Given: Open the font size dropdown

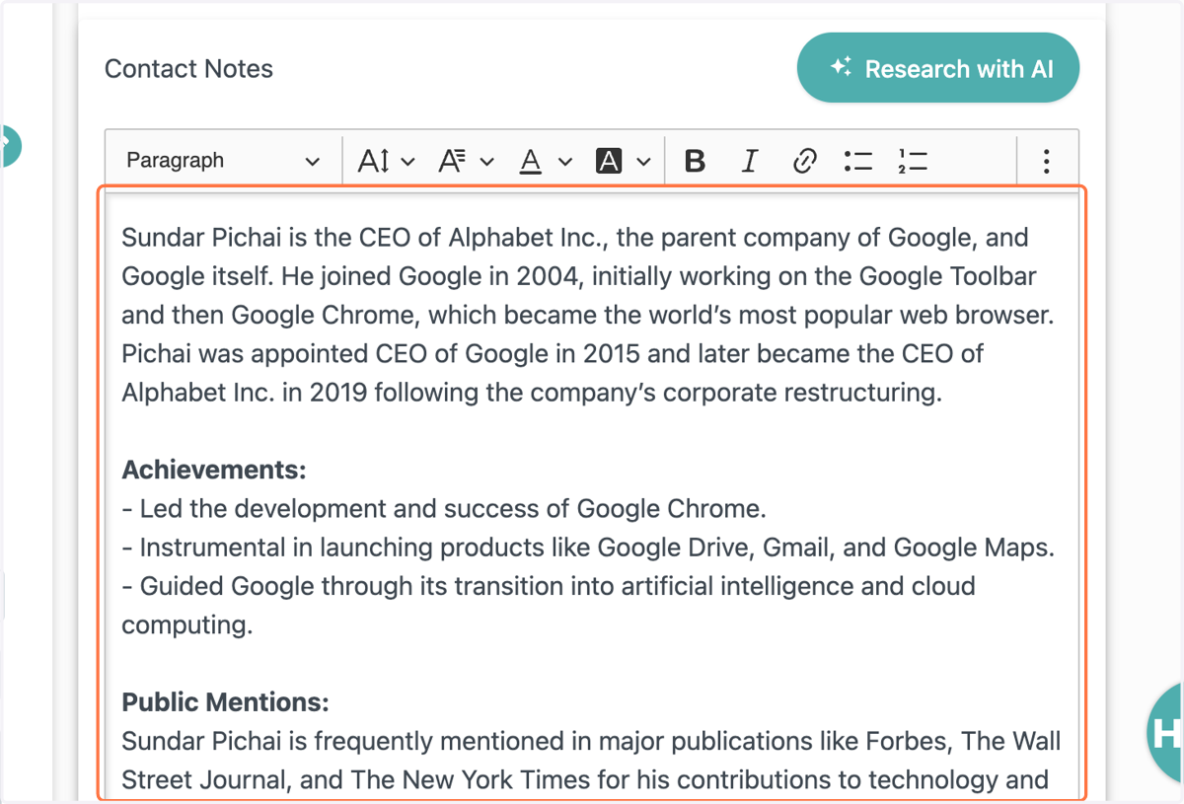Looking at the screenshot, I should 386,160.
